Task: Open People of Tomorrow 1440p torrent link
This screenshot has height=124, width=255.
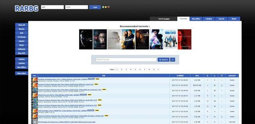Action: pyautogui.click(x=67, y=122)
